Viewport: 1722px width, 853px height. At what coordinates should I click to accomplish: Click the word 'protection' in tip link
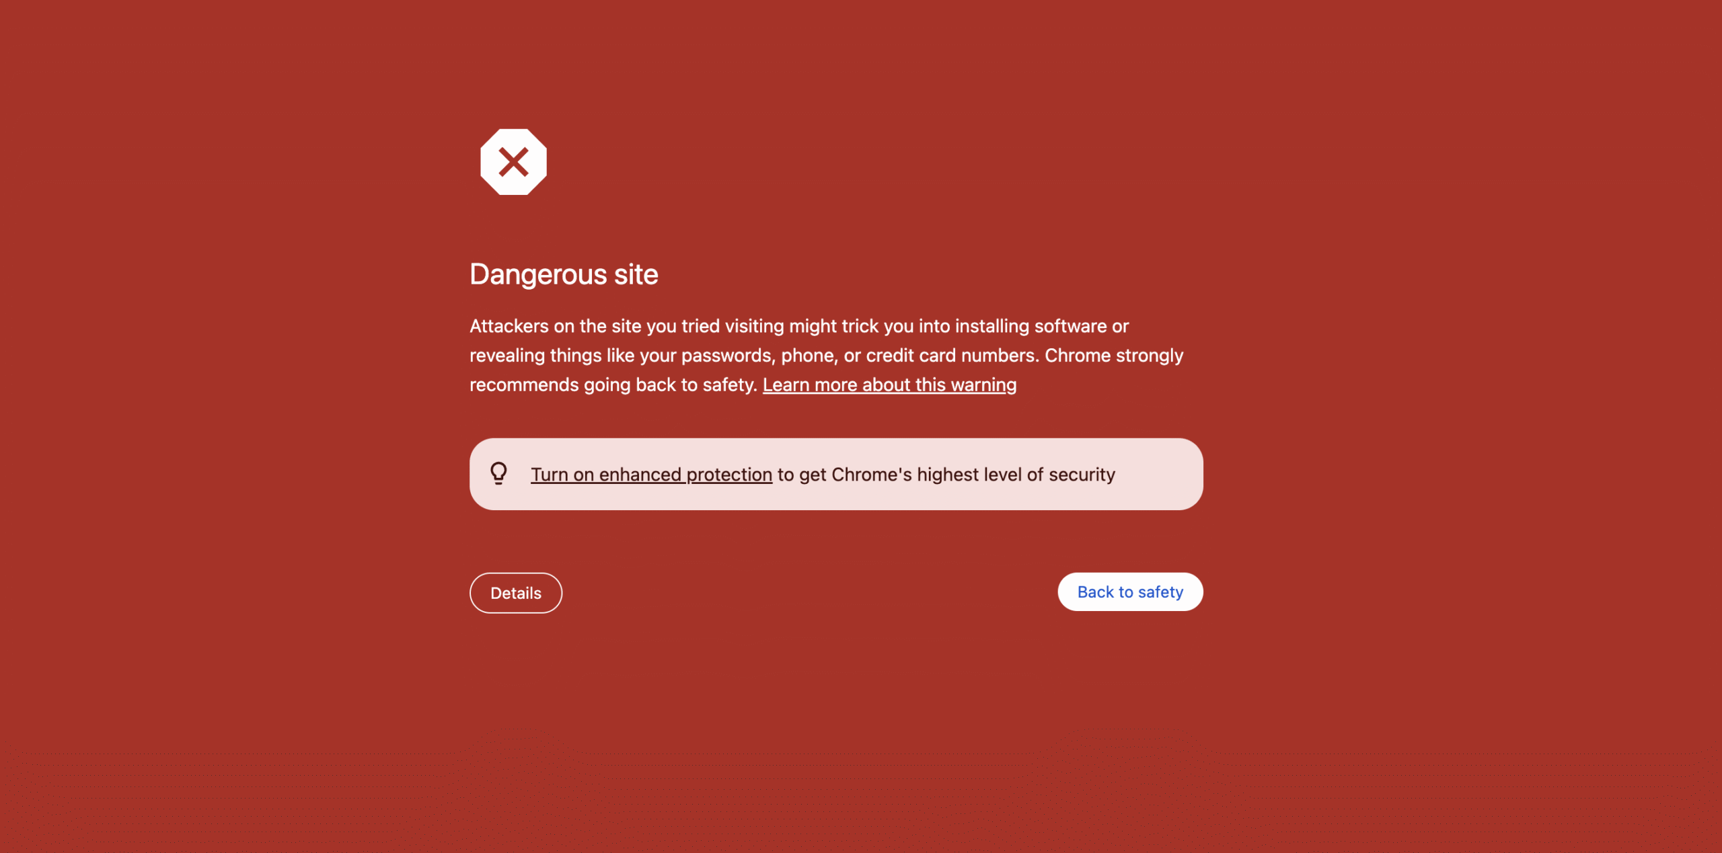click(x=729, y=475)
